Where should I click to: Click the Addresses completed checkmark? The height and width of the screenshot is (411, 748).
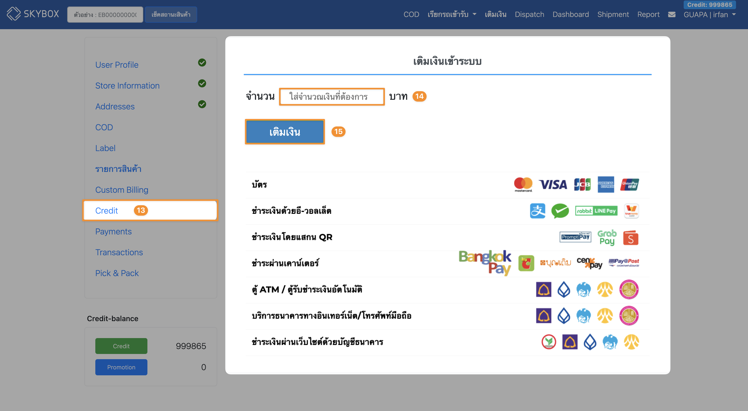click(202, 104)
